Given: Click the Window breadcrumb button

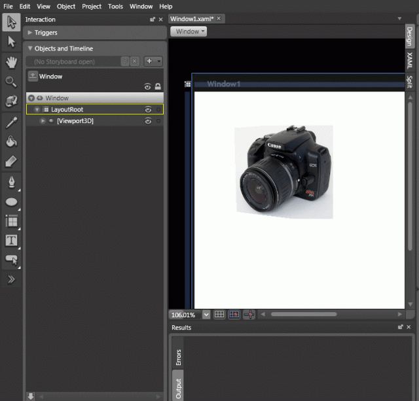Looking at the screenshot, I should coord(189,31).
